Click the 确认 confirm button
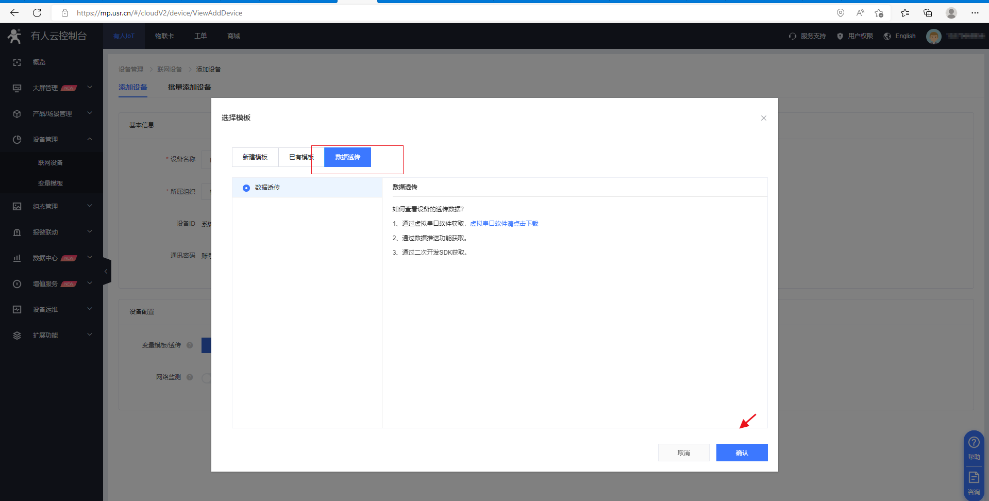 [x=742, y=453]
